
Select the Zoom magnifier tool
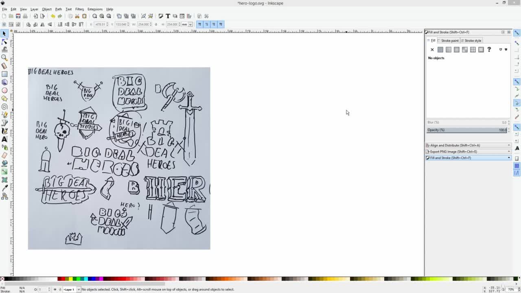point(4,58)
